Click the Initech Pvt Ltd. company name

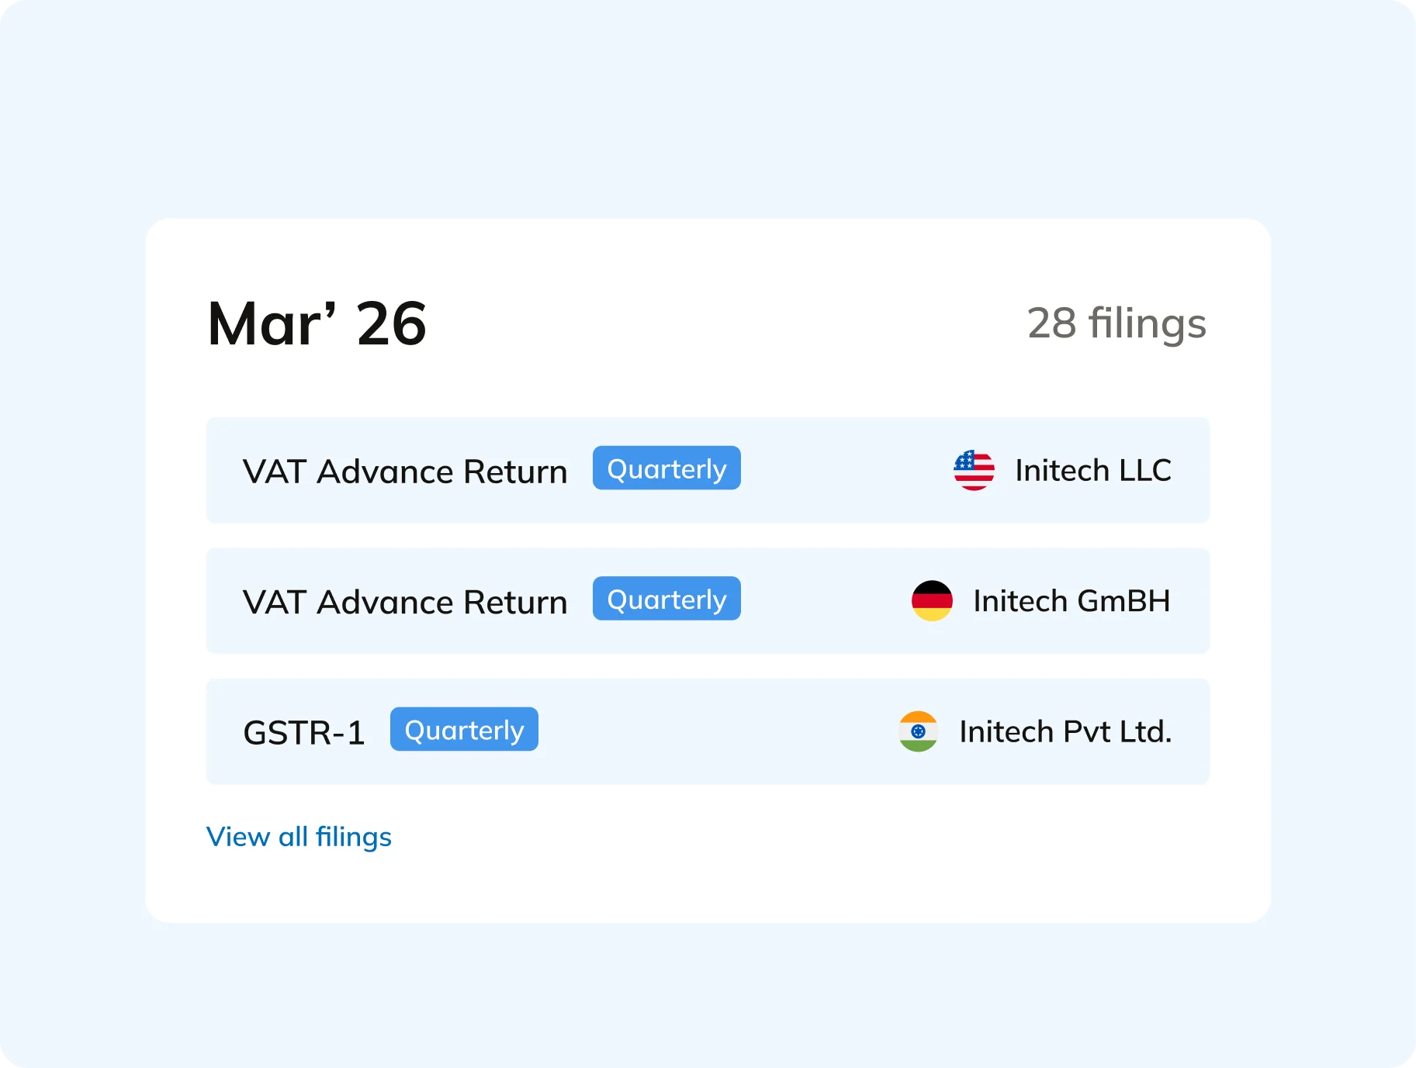[1065, 731]
